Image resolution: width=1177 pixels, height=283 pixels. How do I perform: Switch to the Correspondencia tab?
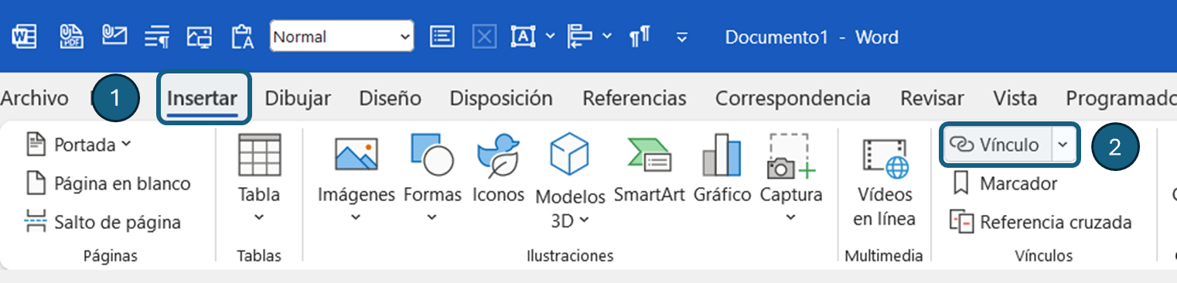793,98
